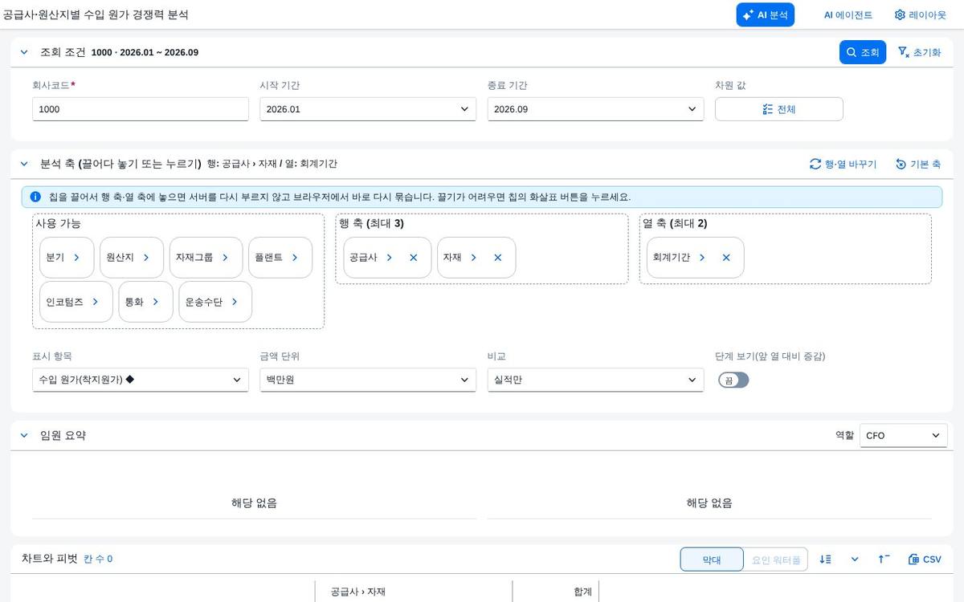Click the 공급사 › 자재 column header
This screenshot has width=964, height=602.
click(358, 592)
